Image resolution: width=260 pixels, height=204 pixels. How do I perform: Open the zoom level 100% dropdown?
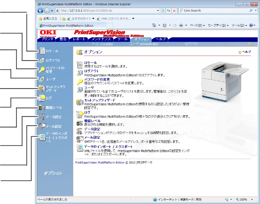[x=252, y=199]
